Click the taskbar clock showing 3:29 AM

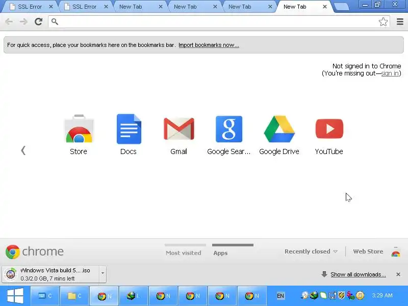click(382, 296)
